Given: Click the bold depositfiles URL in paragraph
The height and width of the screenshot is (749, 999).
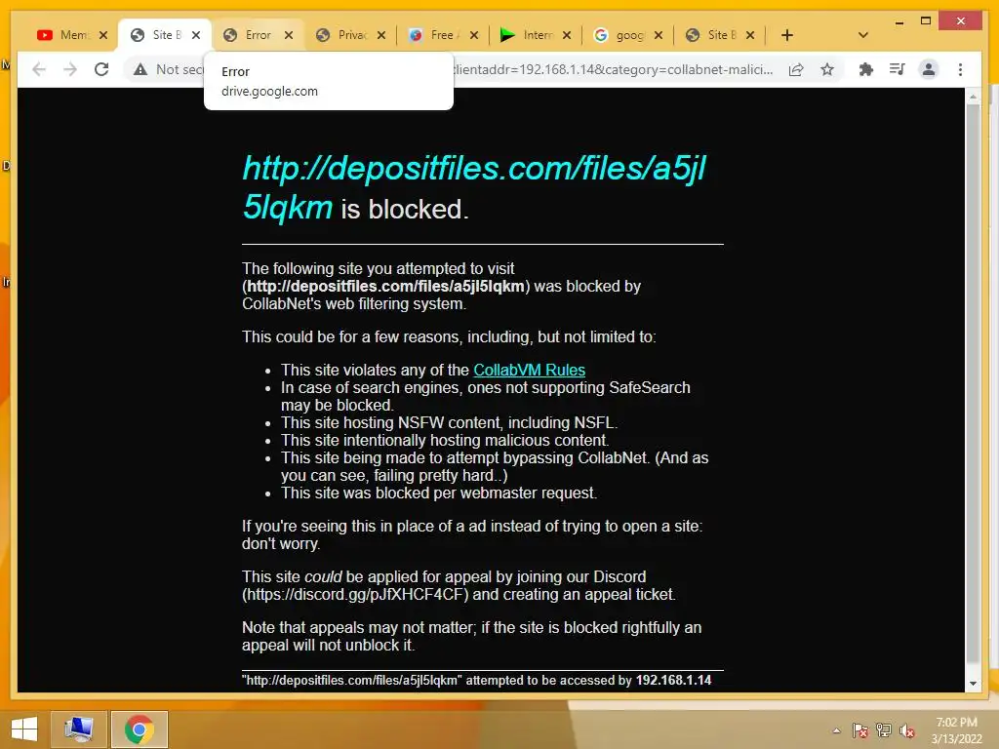Looking at the screenshot, I should tap(385, 287).
